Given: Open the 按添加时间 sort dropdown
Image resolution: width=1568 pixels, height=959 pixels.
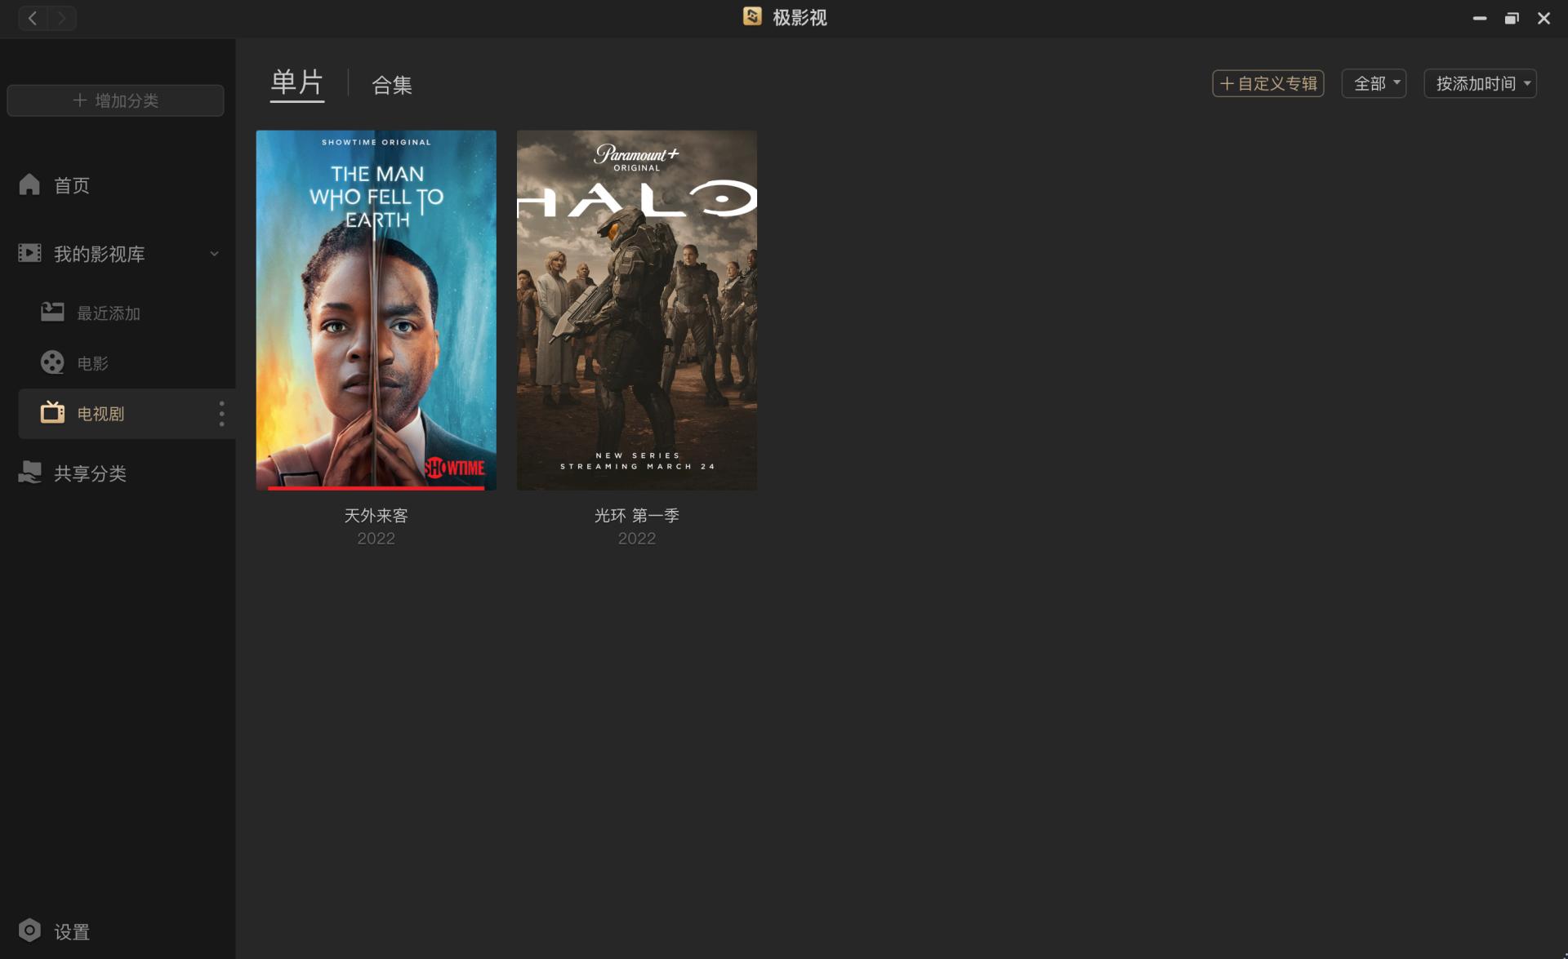Looking at the screenshot, I should point(1480,83).
